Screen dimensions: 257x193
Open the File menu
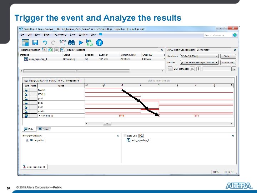pos(22,34)
